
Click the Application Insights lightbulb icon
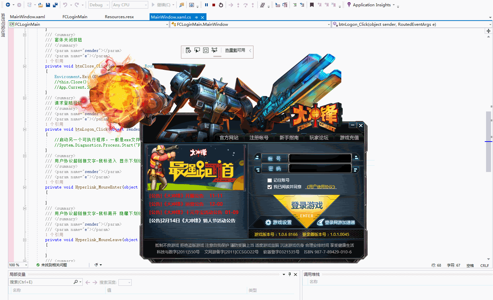coord(349,5)
